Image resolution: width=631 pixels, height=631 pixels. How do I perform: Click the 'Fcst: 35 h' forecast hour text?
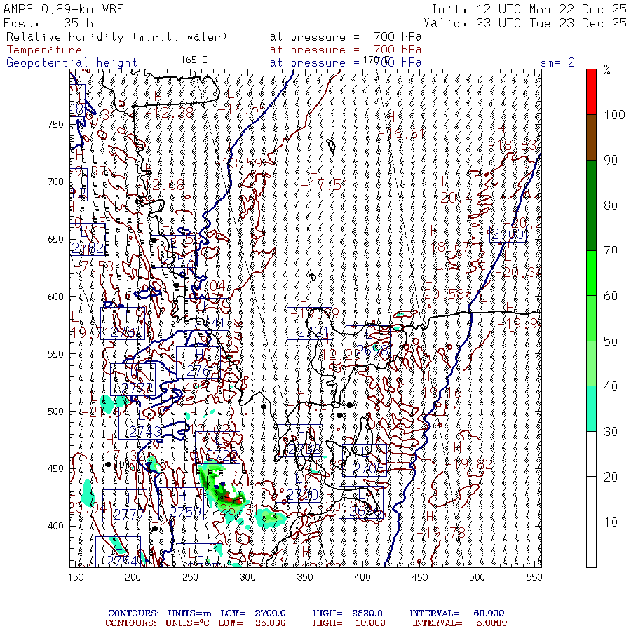48,23
